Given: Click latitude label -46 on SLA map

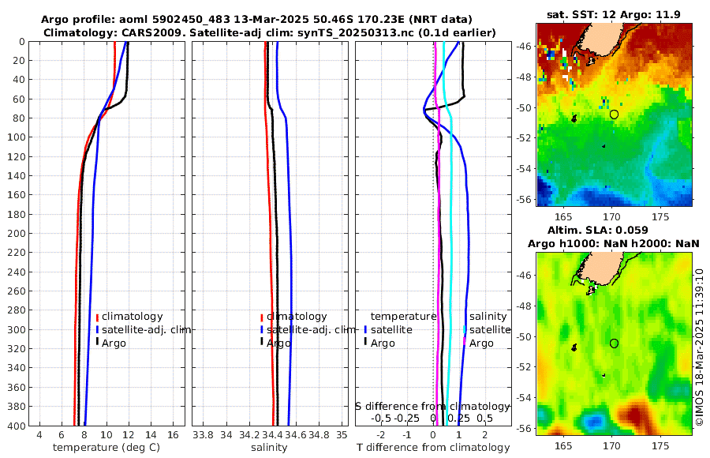Looking at the screenshot, I should [525, 275].
